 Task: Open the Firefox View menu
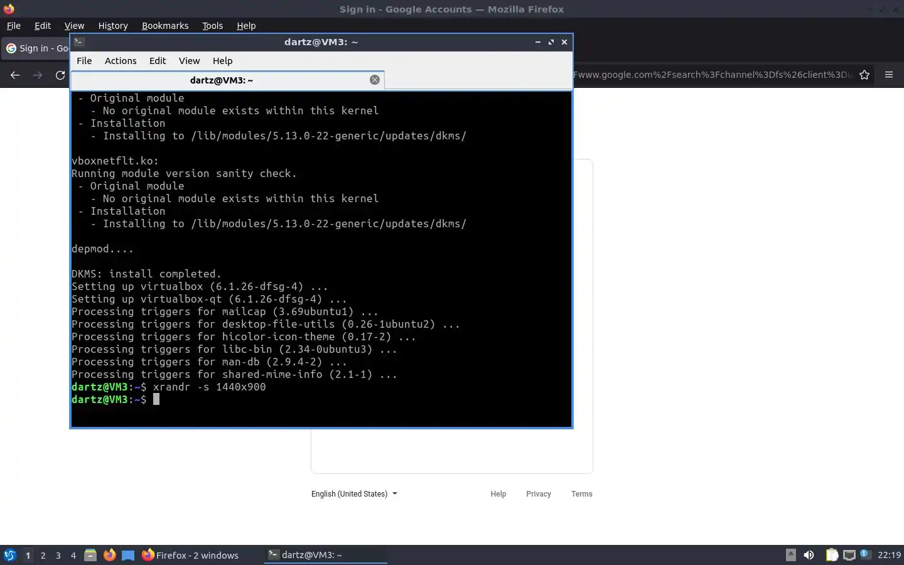pyautogui.click(x=74, y=26)
